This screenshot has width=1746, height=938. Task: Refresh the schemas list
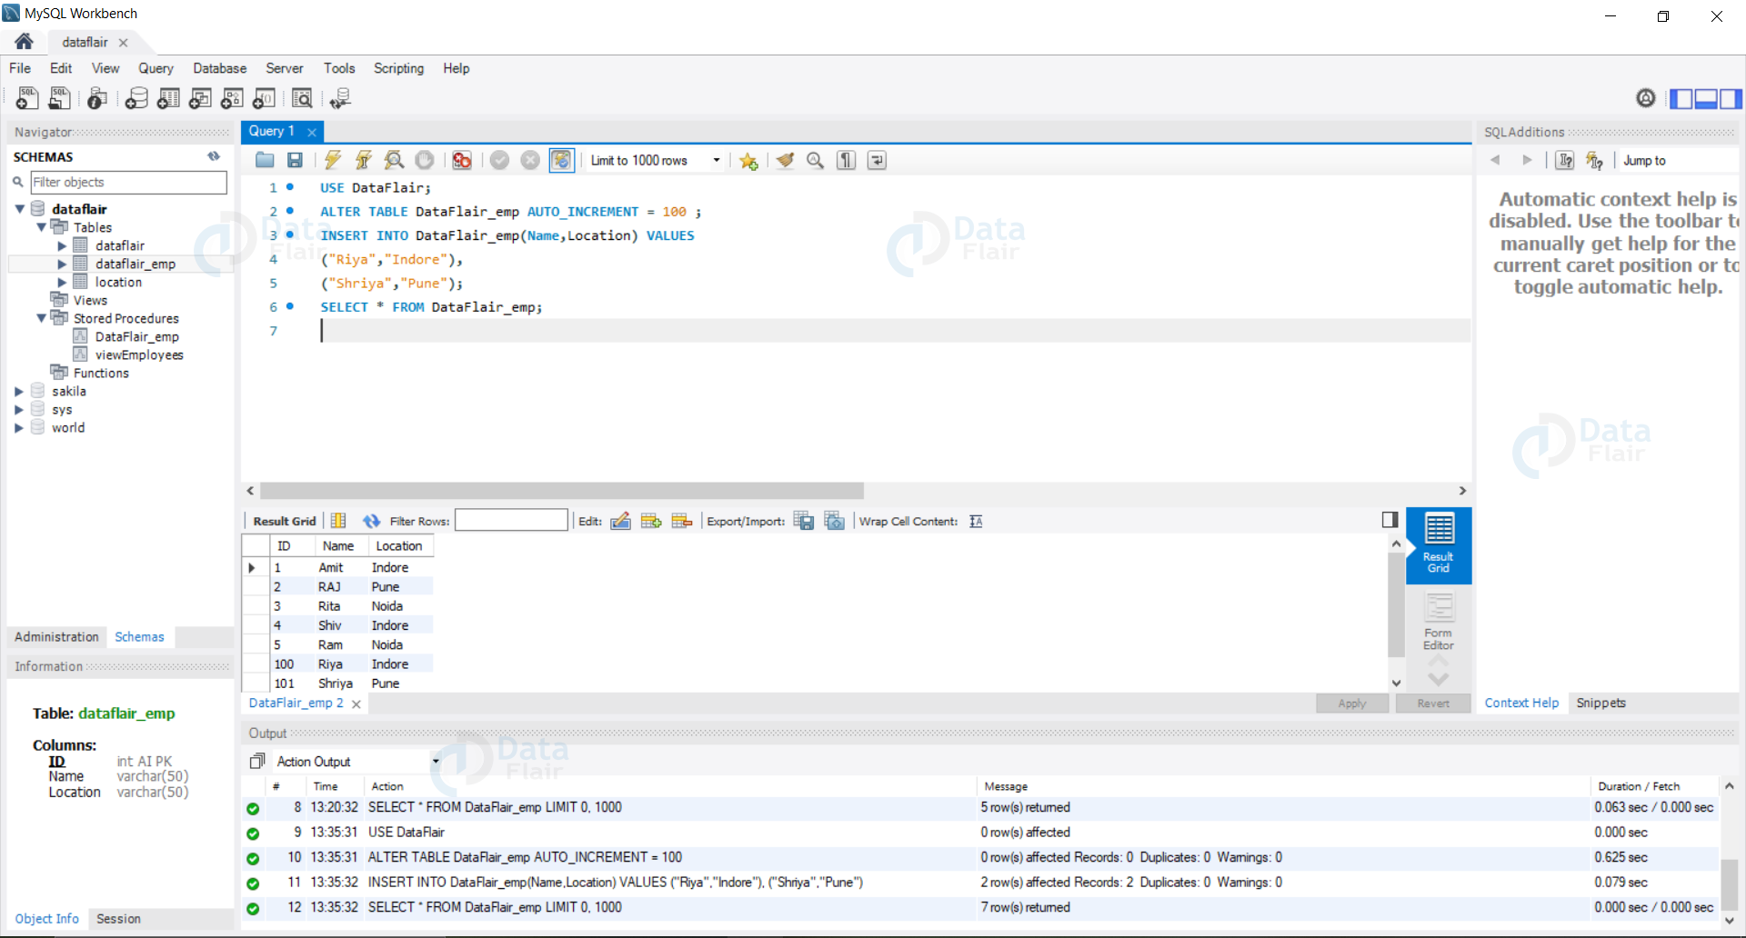tap(214, 156)
